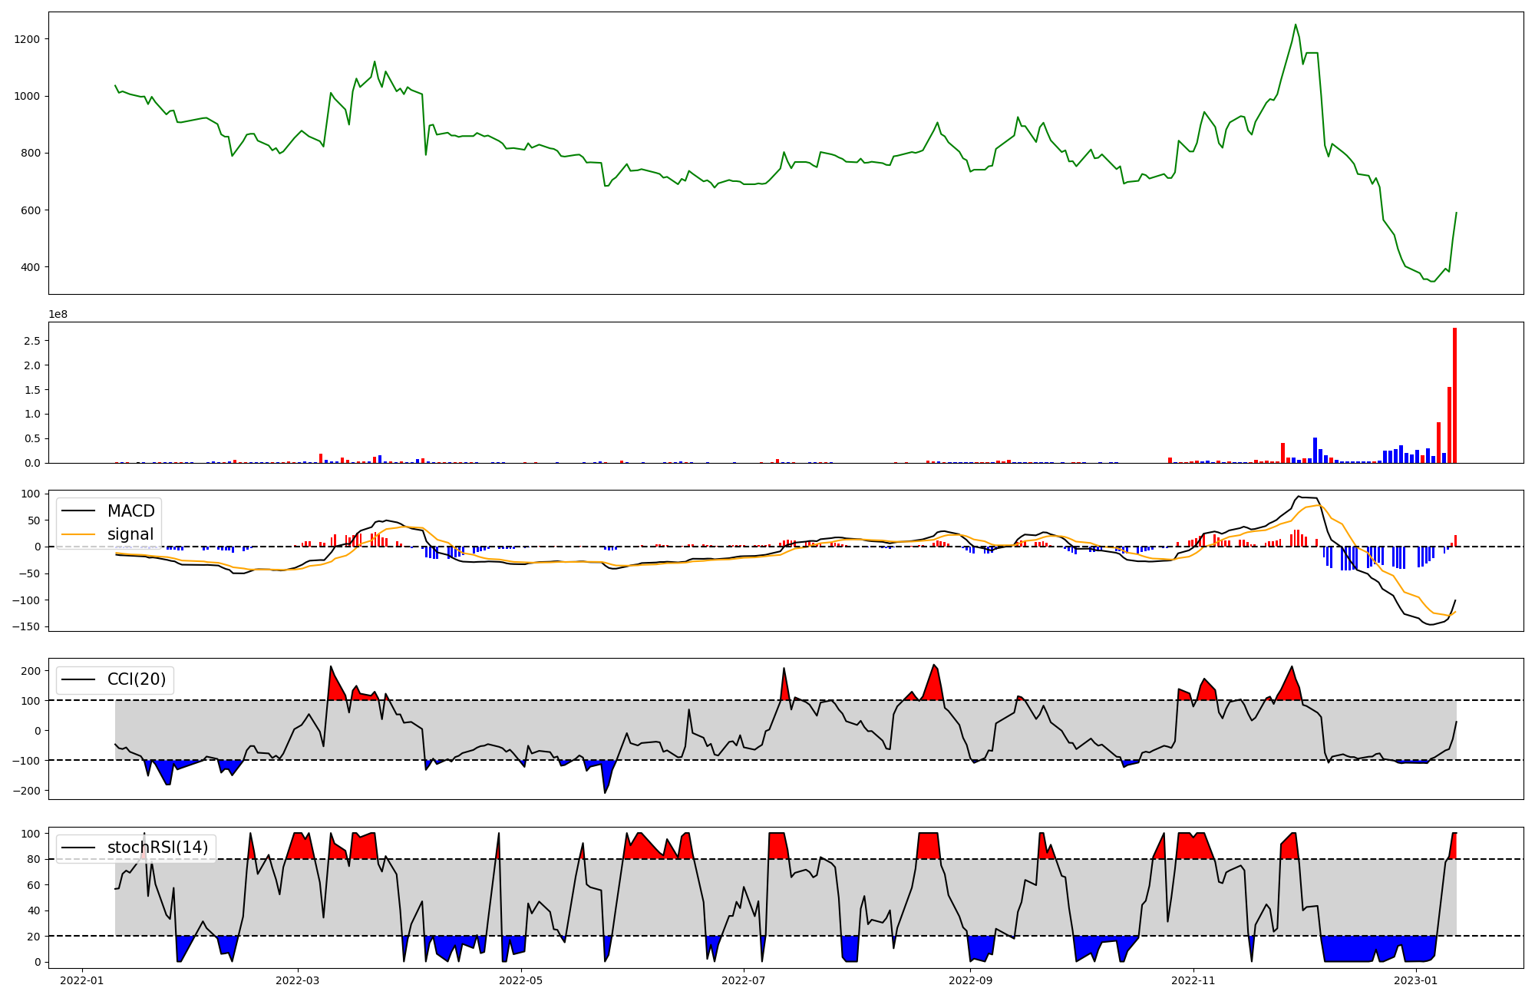Click the stochRSI(14) legend label
The width and height of the screenshot is (1535, 998).
click(157, 848)
